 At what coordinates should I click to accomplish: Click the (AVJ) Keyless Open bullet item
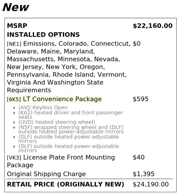(43, 107)
